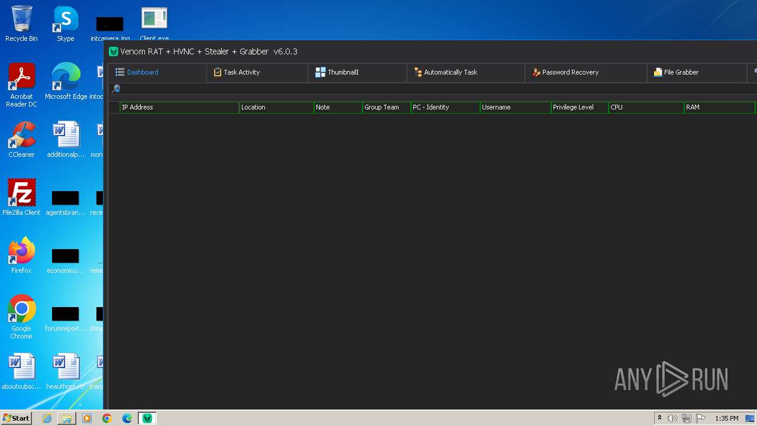The image size is (757, 426).
Task: Click the RAM column header
Action: (x=719, y=107)
